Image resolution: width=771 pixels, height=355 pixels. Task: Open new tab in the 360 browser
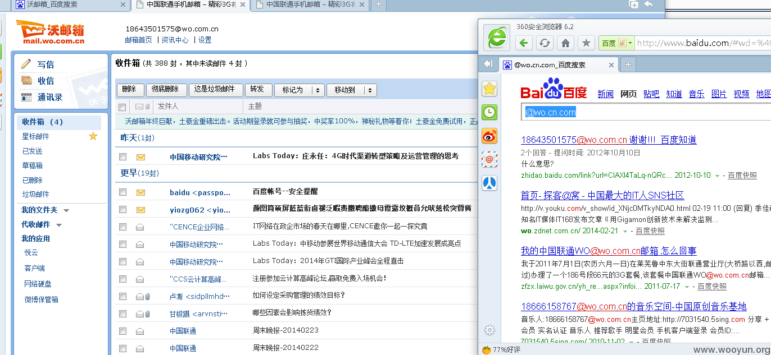[x=628, y=64]
